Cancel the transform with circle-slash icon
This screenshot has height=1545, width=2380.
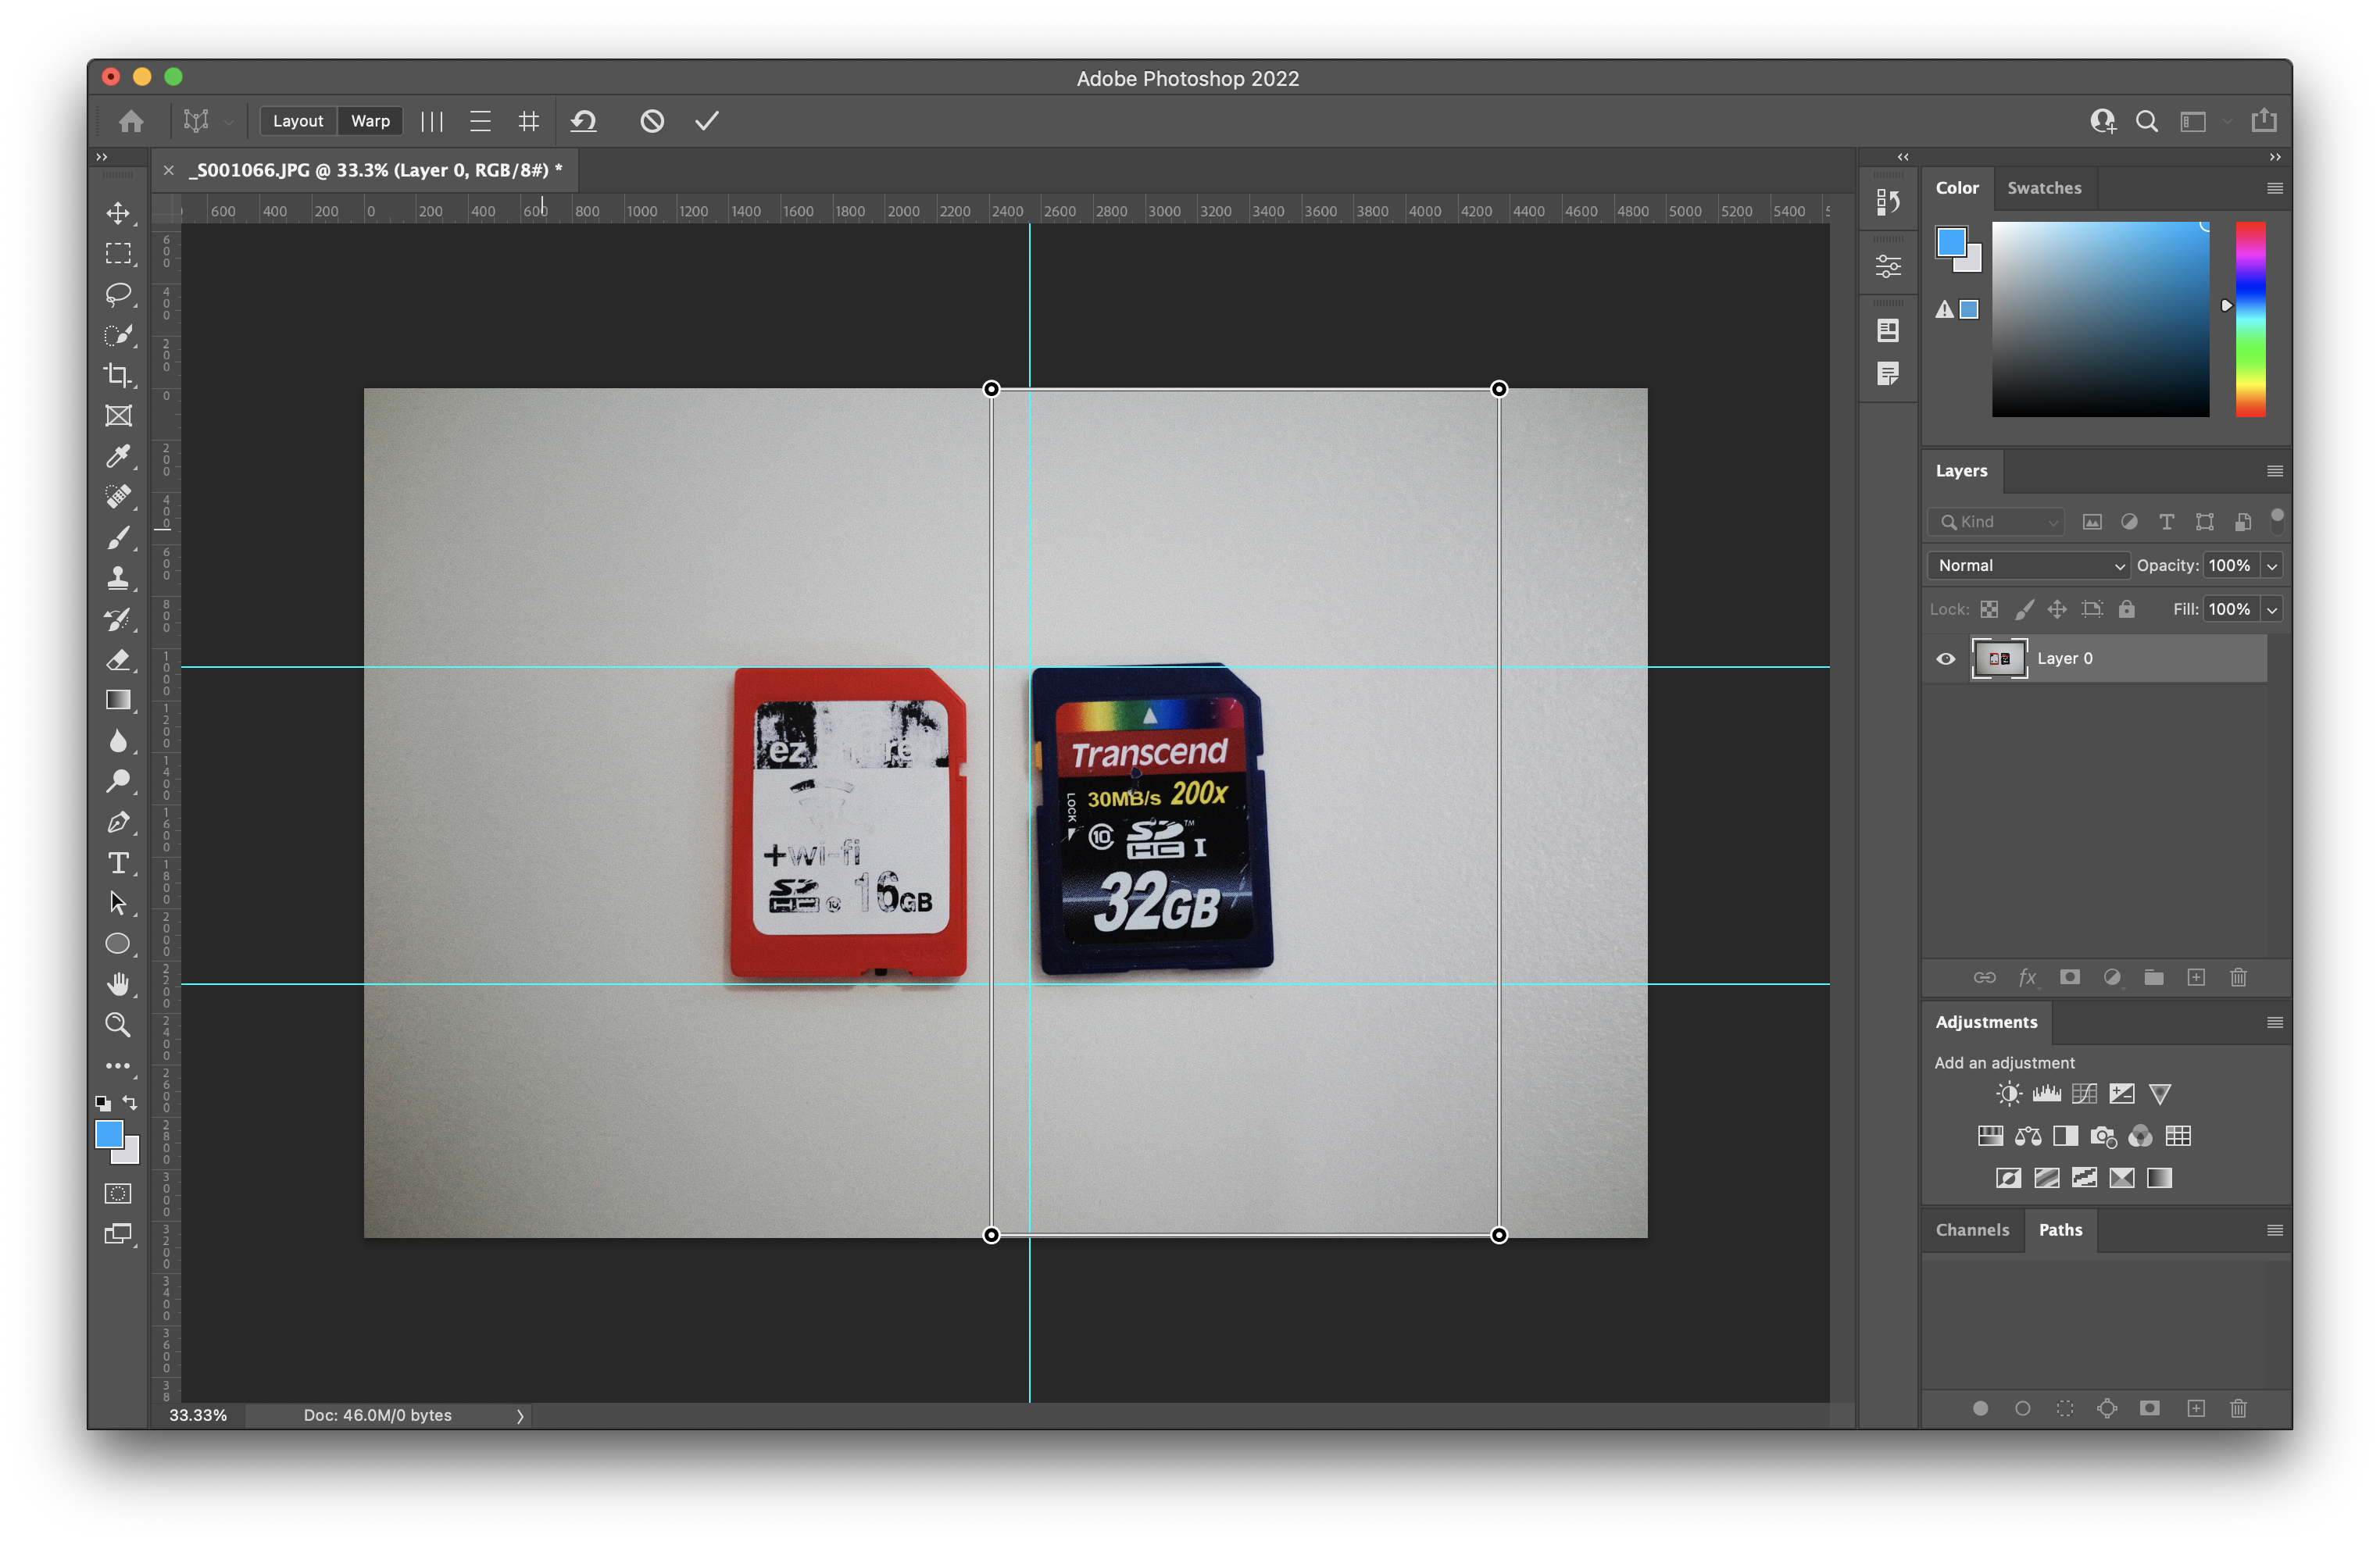click(652, 121)
